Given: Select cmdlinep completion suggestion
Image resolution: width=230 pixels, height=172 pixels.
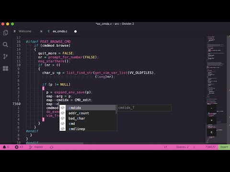Looking at the screenshot, I should coord(88,129).
